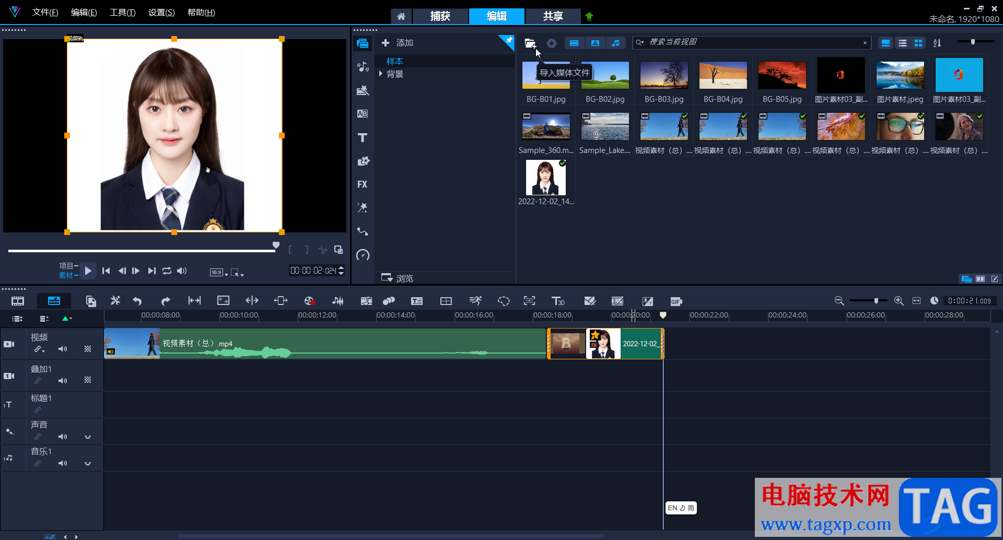This screenshot has height=540, width=1003.
Task: Adjust the timeline zoom slider
Action: (x=876, y=301)
